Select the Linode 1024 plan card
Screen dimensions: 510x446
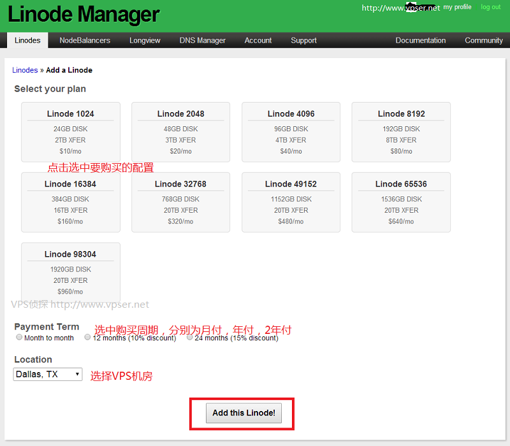click(x=71, y=132)
